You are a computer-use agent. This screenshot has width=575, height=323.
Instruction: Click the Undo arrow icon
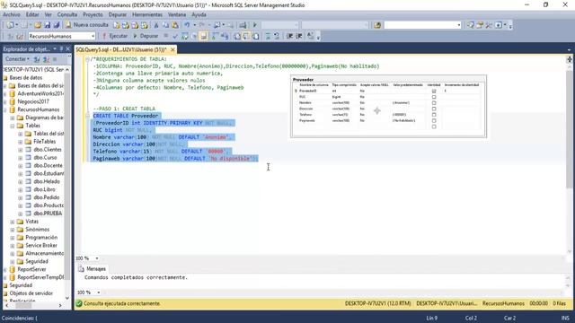(x=187, y=25)
